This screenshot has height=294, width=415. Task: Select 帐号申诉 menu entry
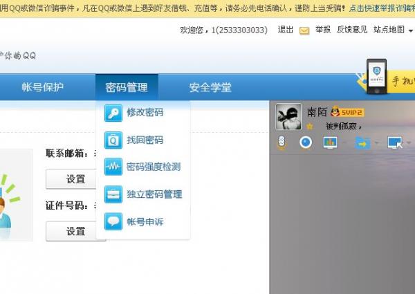(x=145, y=222)
